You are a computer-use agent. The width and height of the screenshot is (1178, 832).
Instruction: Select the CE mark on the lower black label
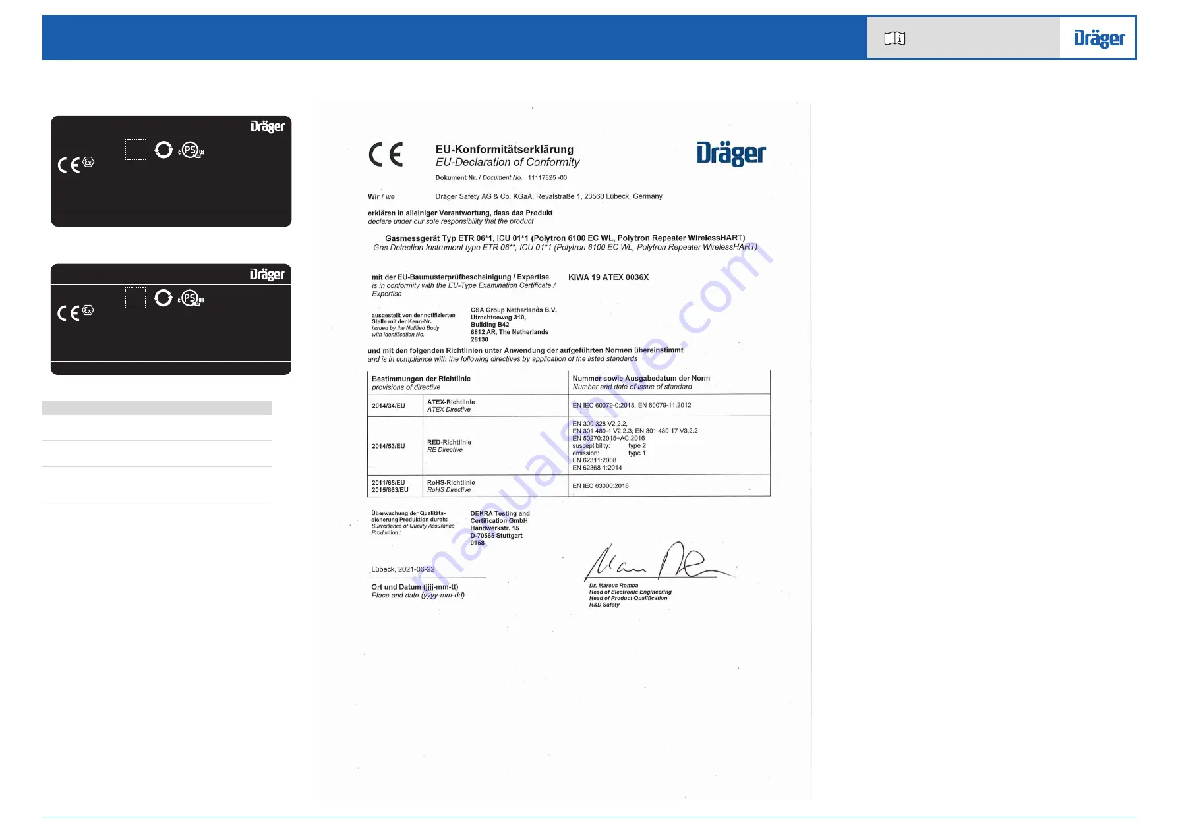(69, 313)
